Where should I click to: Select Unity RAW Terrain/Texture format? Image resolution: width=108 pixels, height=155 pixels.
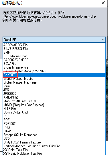(x=54, y=142)
